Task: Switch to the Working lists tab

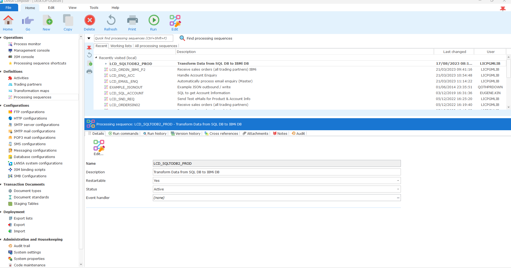Action: pyautogui.click(x=121, y=46)
